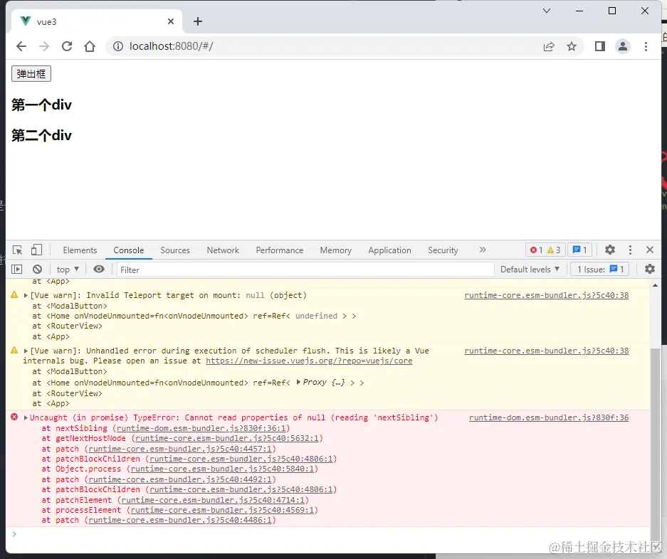Click the browser forward arrow
667x559 pixels.
coord(44,46)
